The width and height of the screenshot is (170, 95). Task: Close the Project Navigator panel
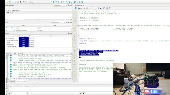click(72, 5)
